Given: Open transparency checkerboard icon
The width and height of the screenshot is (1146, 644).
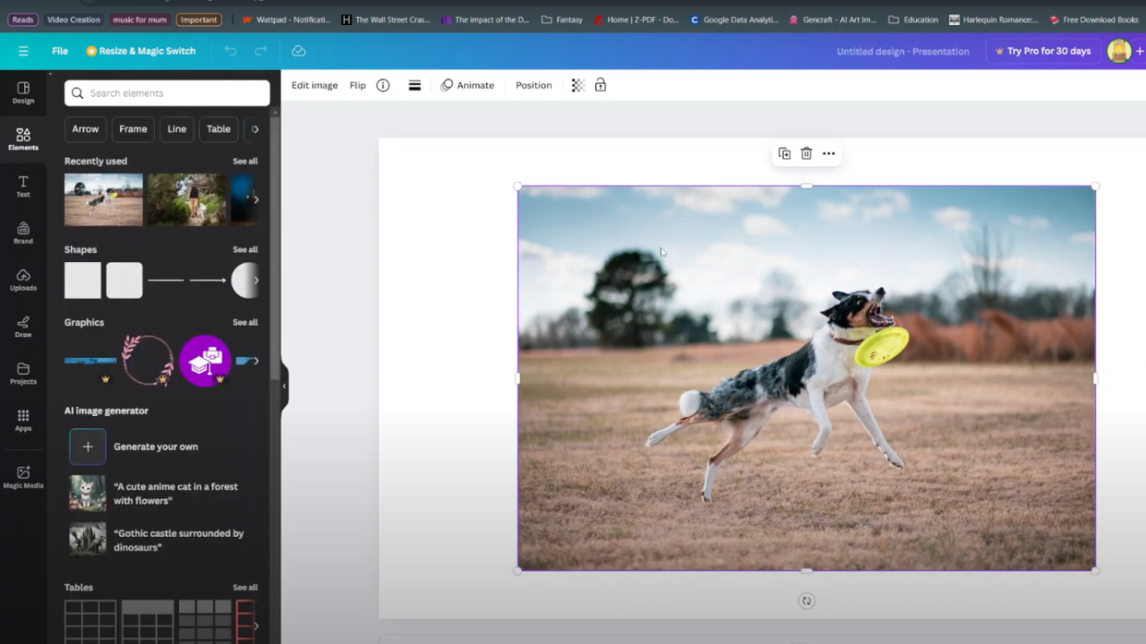Looking at the screenshot, I should pos(577,85).
